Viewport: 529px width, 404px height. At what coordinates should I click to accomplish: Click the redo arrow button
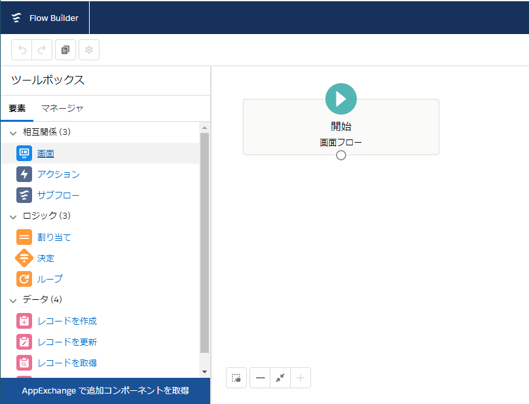coord(42,50)
